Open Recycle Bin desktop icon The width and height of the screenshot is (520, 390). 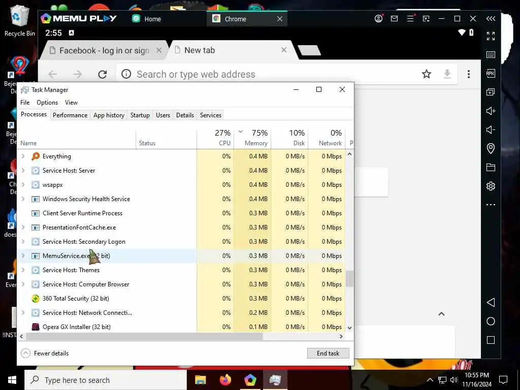(x=20, y=20)
